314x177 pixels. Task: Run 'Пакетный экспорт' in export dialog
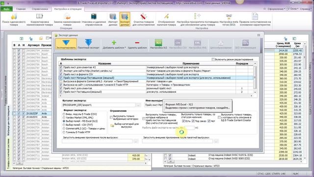tap(88, 44)
